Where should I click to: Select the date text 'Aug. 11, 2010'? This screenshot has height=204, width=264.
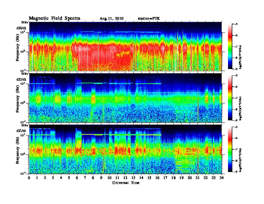(x=111, y=19)
